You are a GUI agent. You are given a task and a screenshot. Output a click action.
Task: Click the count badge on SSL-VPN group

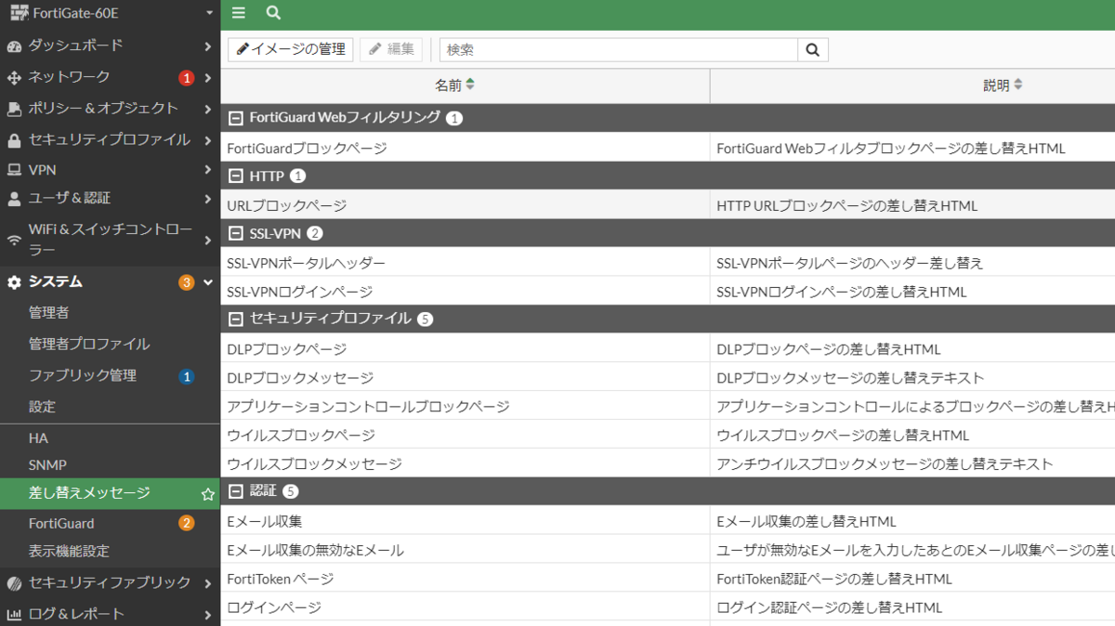pyautogui.click(x=315, y=233)
